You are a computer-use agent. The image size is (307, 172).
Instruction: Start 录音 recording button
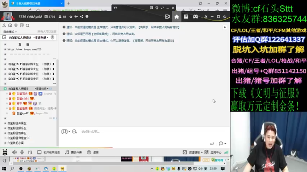click(93, 152)
